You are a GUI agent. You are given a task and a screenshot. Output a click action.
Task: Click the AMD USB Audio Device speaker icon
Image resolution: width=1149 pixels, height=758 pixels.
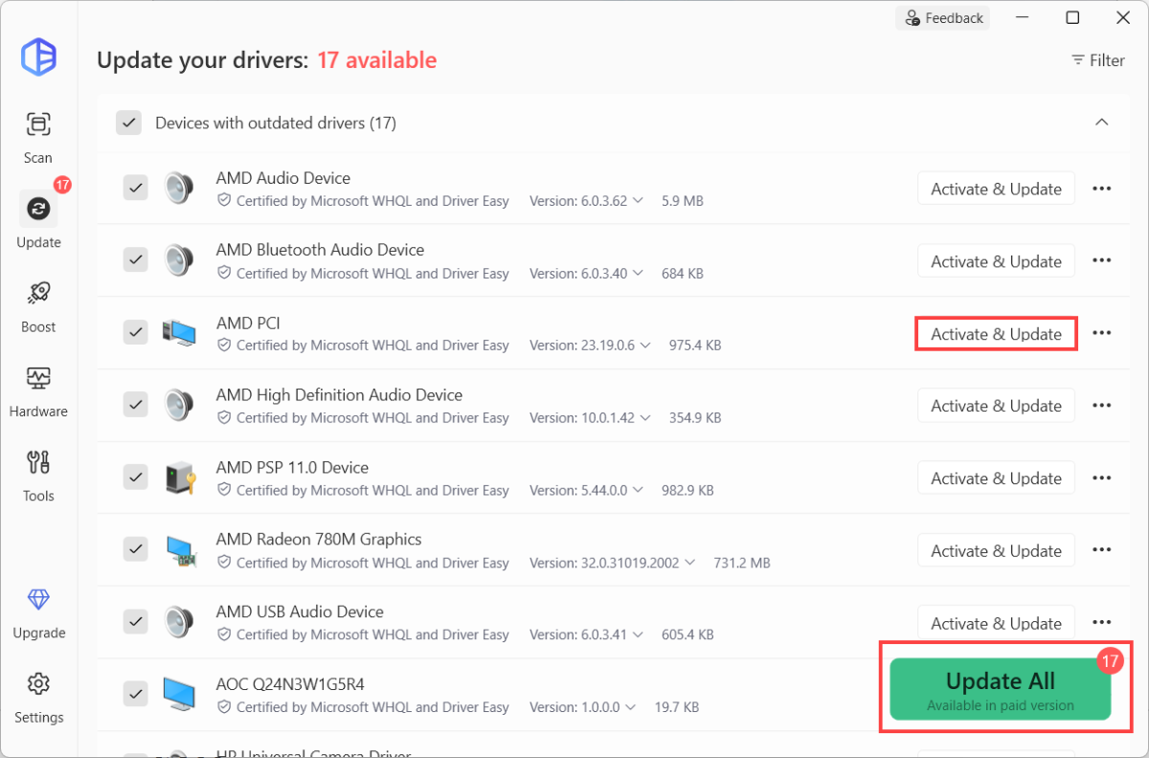coord(179,622)
